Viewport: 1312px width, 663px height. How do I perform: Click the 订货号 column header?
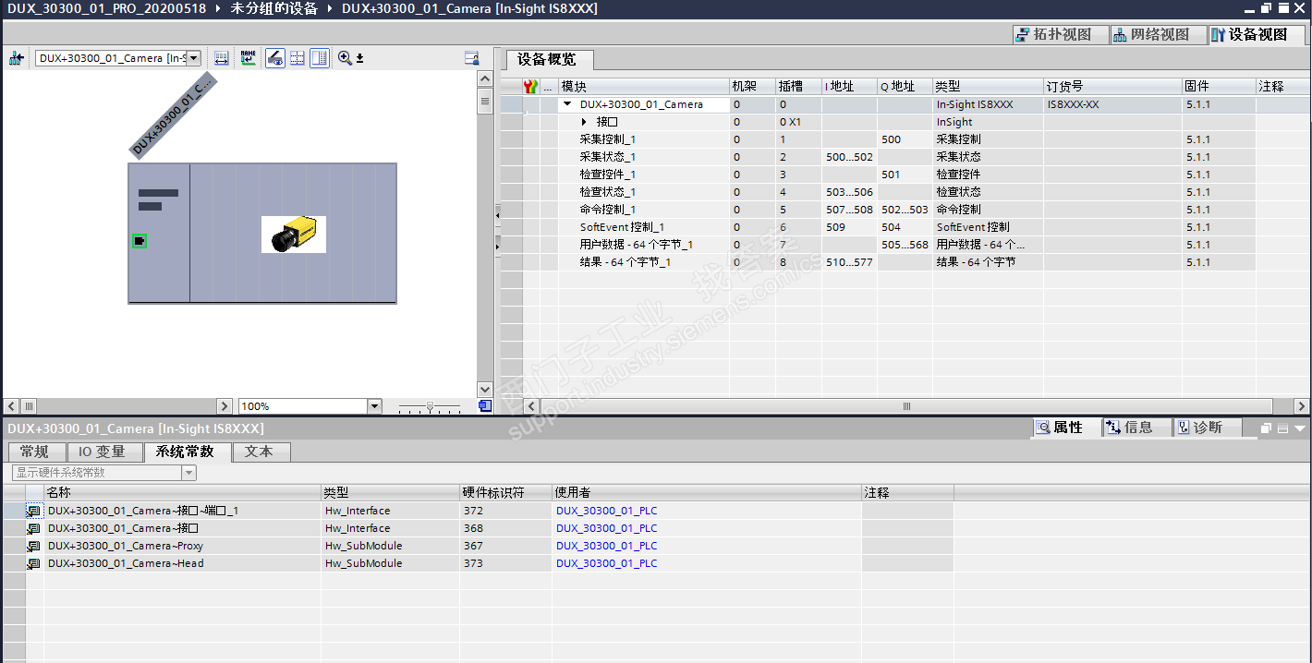[1112, 86]
